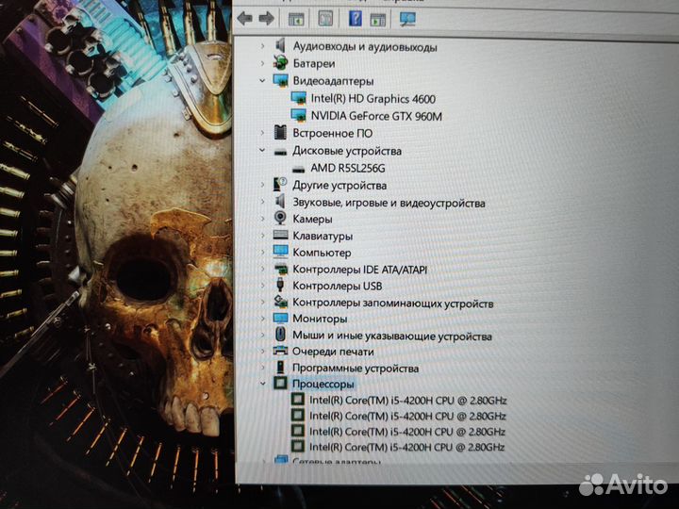The image size is (679, 509).
Task: Select NVIDIA GeForce GTX 960M entry
Action: tap(376, 116)
